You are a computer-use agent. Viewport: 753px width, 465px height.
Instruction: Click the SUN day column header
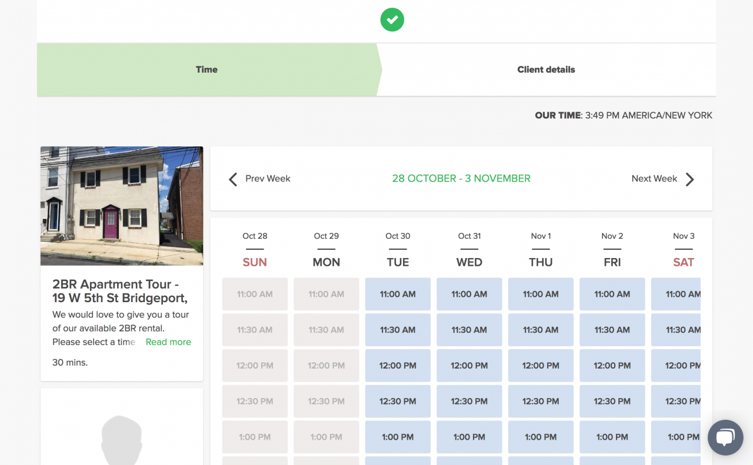(x=255, y=262)
